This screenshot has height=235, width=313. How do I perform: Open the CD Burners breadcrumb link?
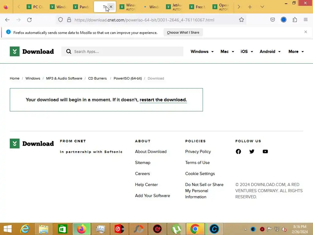[x=98, y=78]
